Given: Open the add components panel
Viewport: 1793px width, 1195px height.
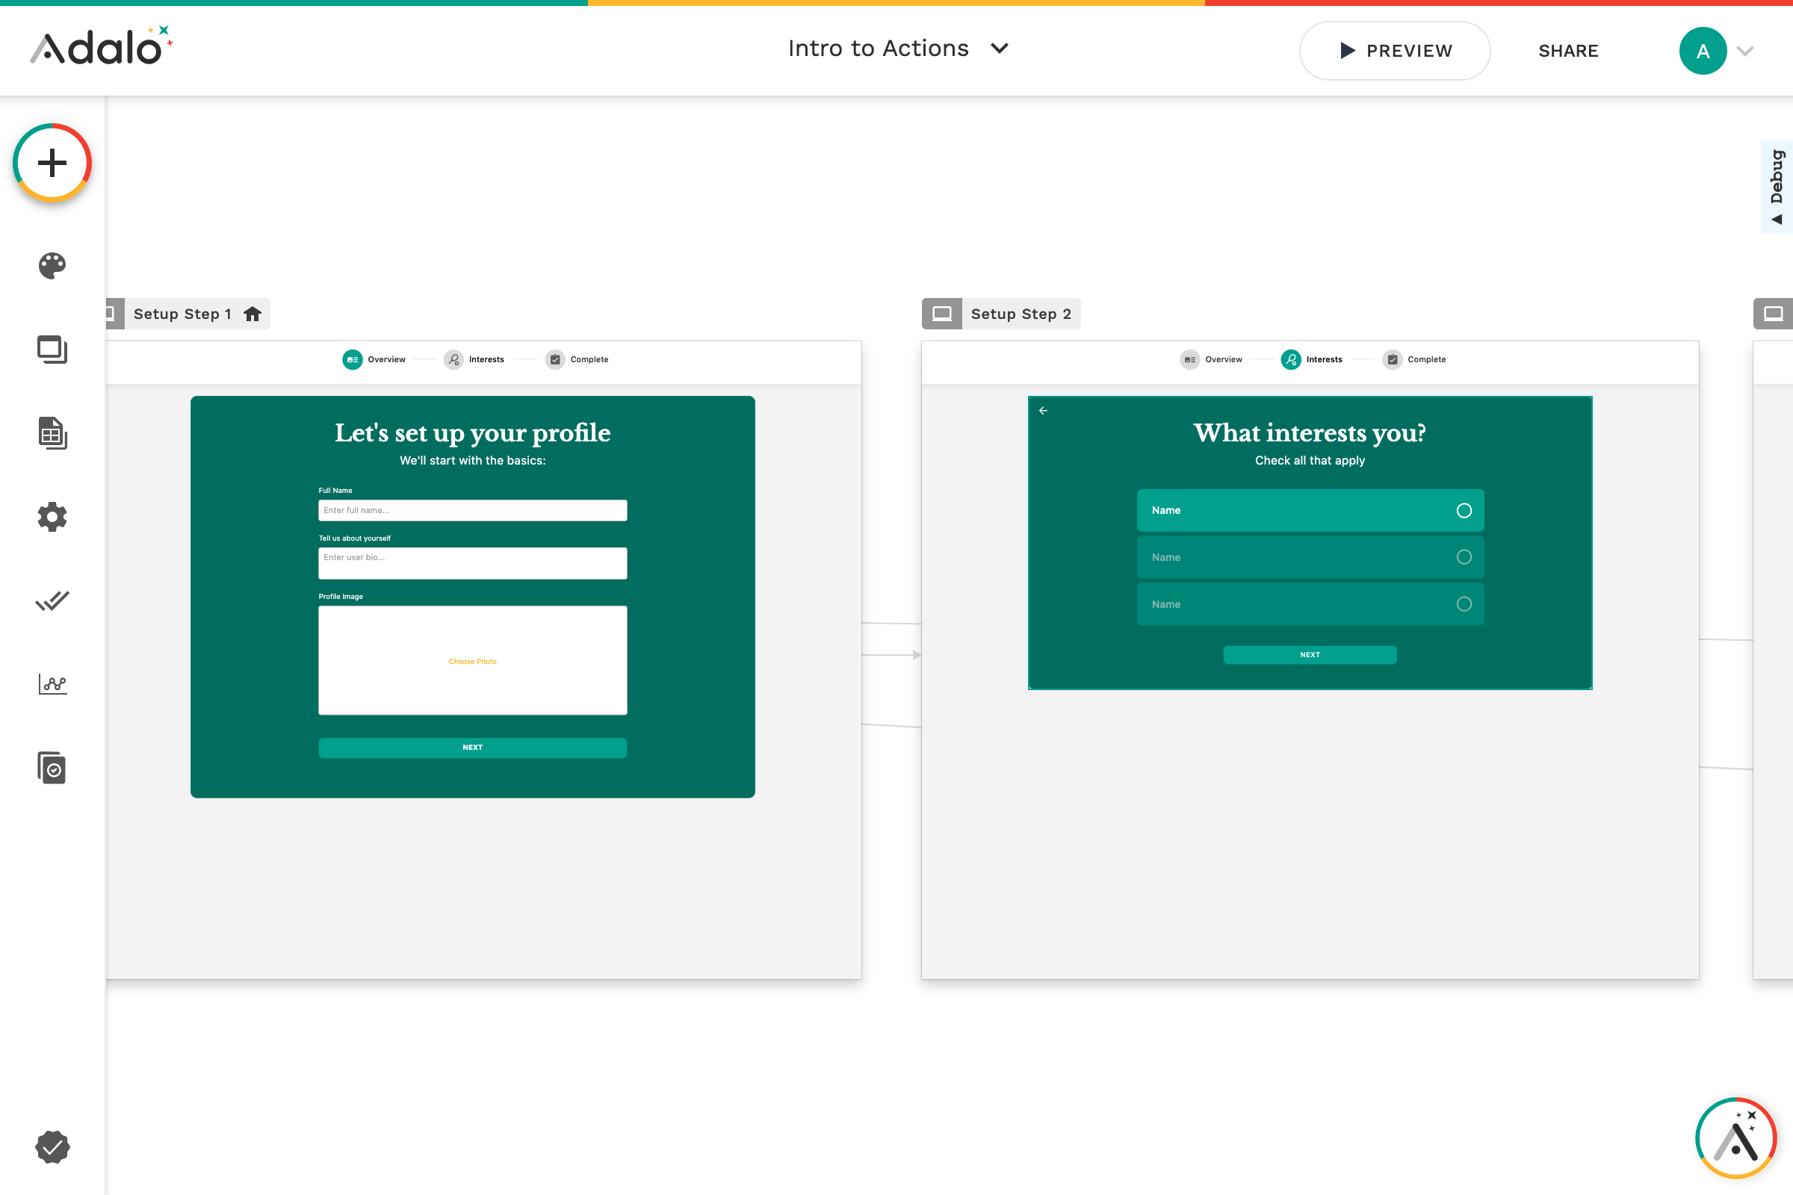Looking at the screenshot, I should 51,162.
